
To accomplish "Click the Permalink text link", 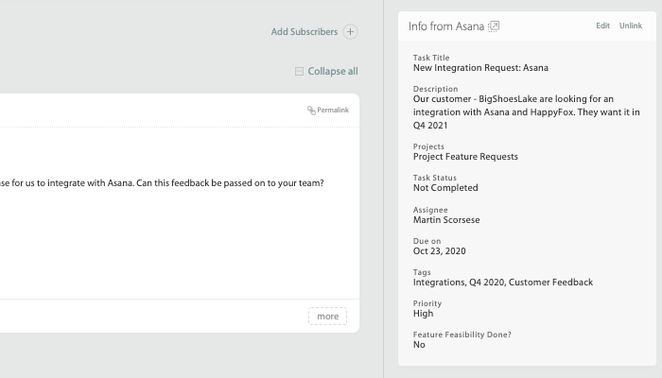I will point(333,111).
